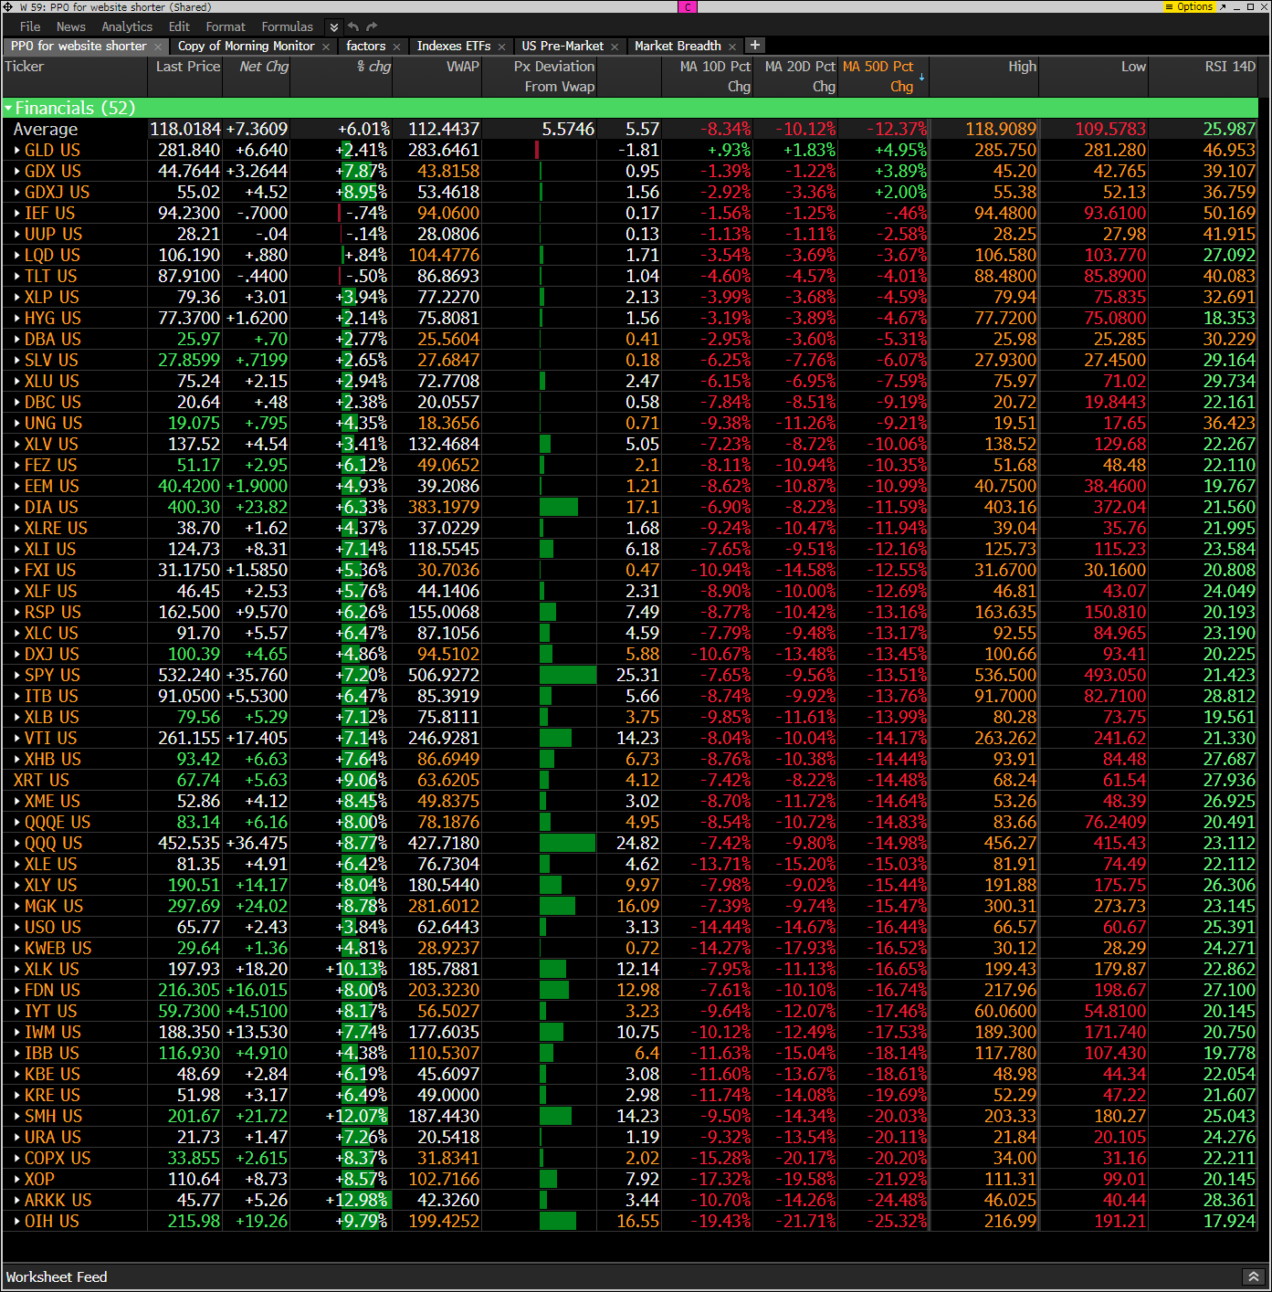Image resolution: width=1272 pixels, height=1292 pixels.
Task: Switch to the US Pre-Market tab
Action: click(562, 46)
